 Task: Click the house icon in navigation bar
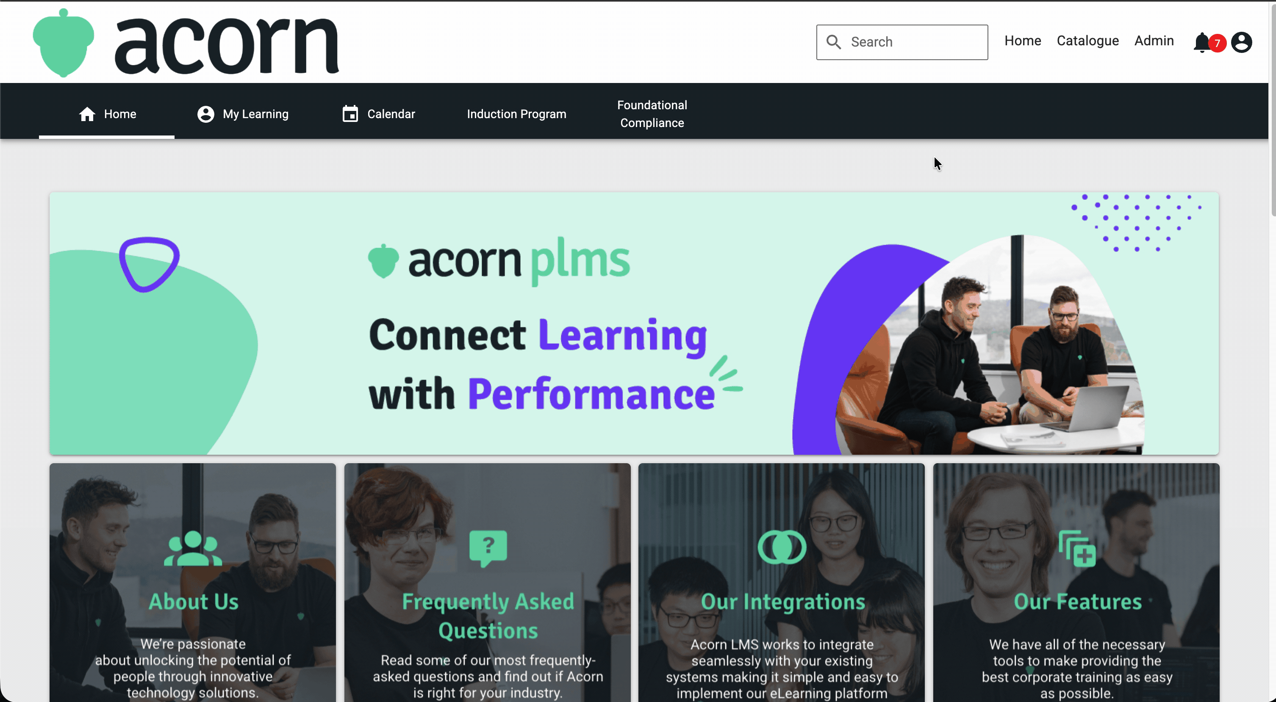tap(87, 114)
